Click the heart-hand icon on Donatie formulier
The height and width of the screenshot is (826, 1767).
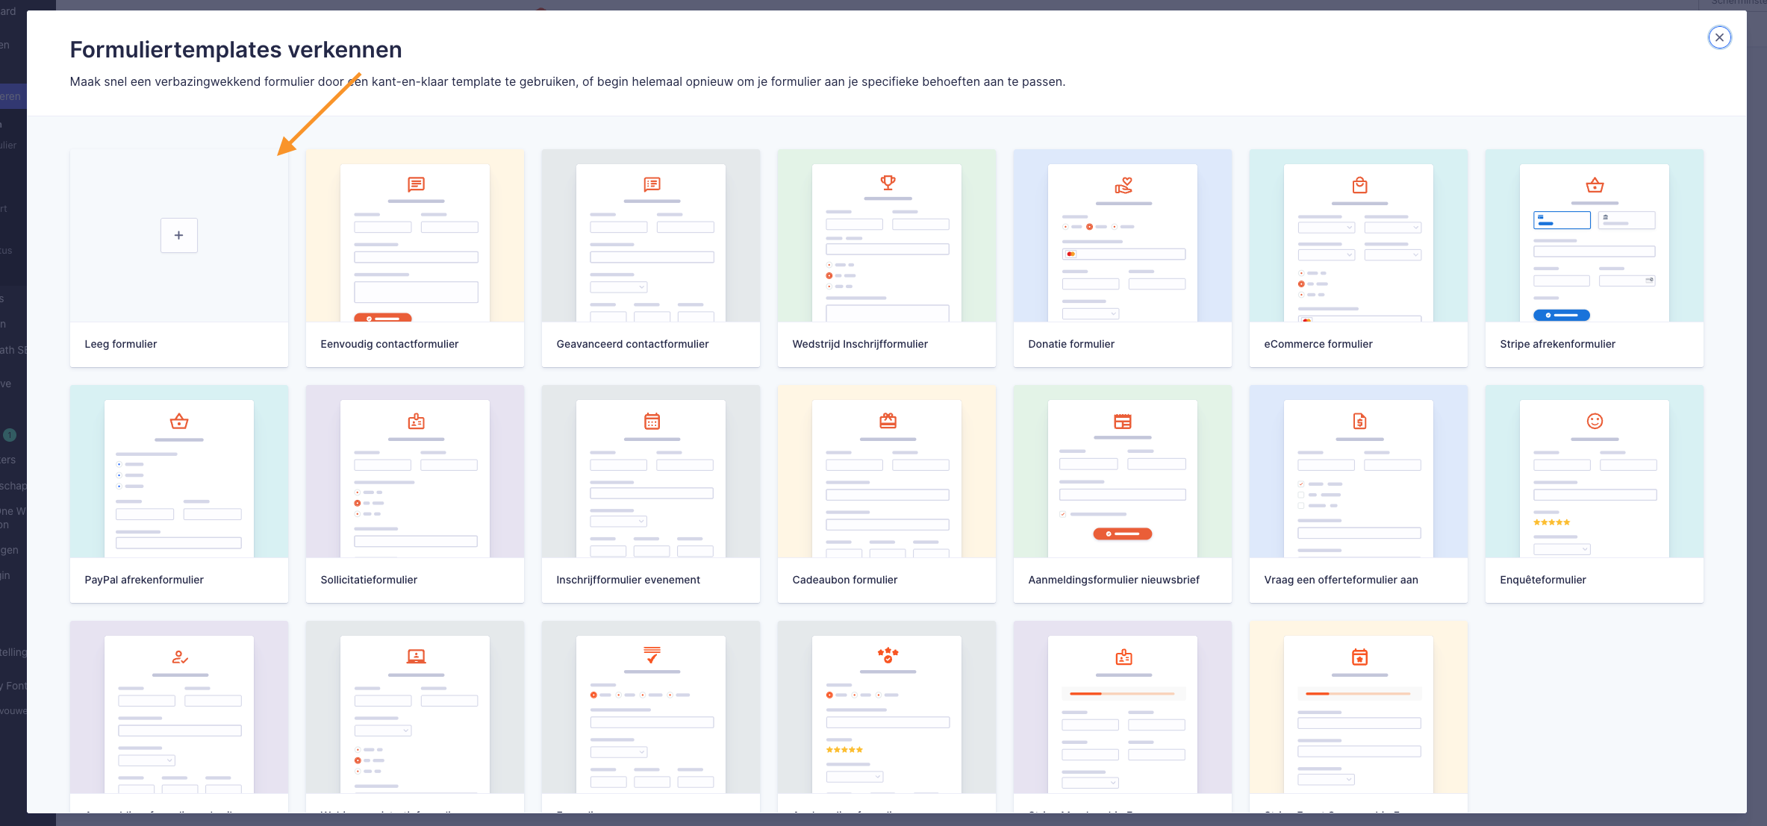(x=1124, y=185)
